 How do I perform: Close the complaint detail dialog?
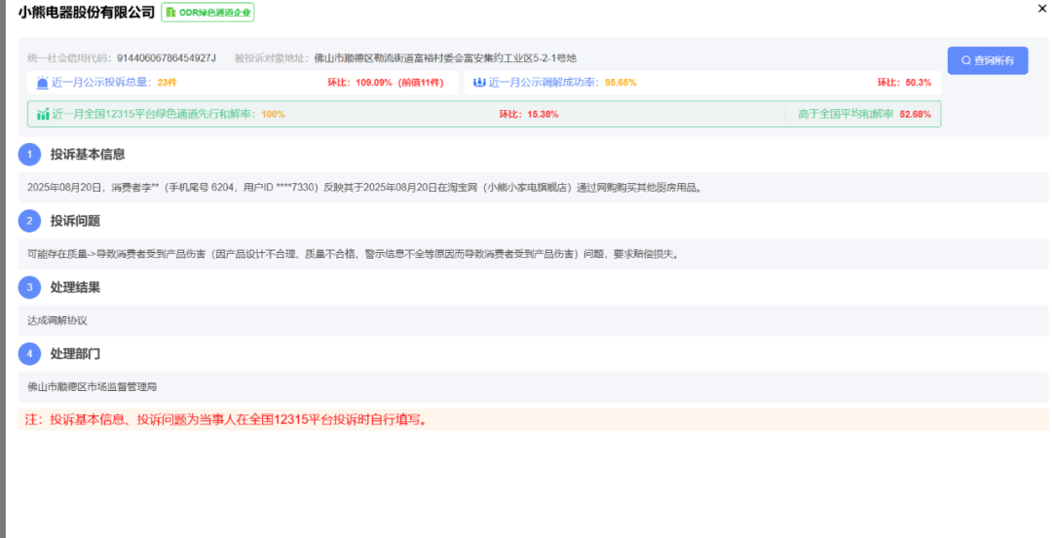tap(1042, 8)
